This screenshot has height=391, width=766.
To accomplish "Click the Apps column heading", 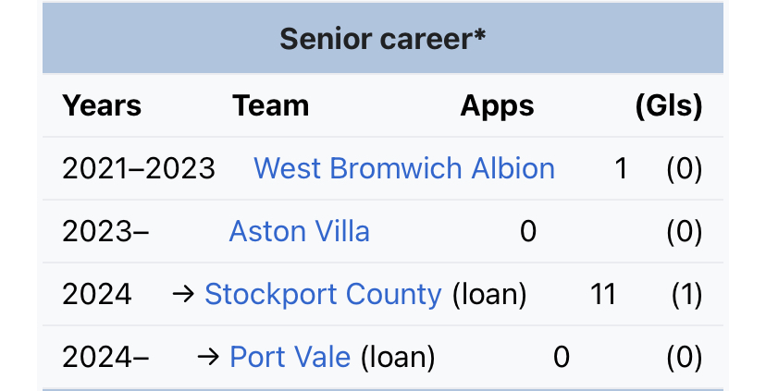I will point(497,106).
